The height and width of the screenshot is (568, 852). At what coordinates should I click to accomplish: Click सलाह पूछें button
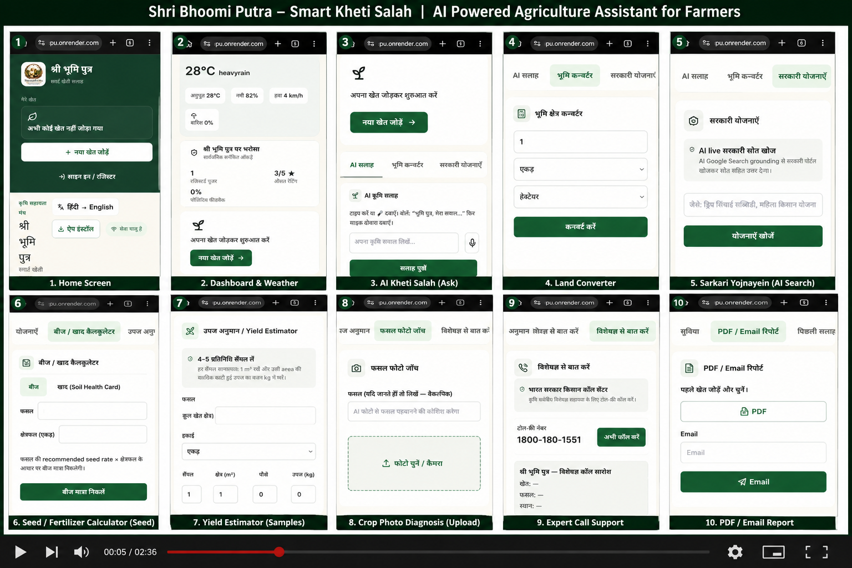click(x=413, y=268)
